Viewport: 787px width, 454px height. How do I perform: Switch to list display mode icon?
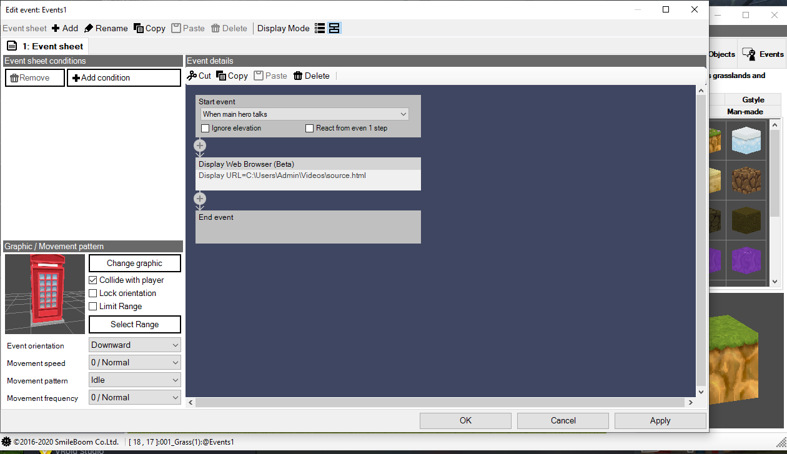[320, 28]
